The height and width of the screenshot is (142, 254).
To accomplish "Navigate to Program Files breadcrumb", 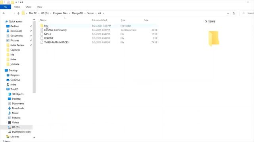I will tap(60, 13).
